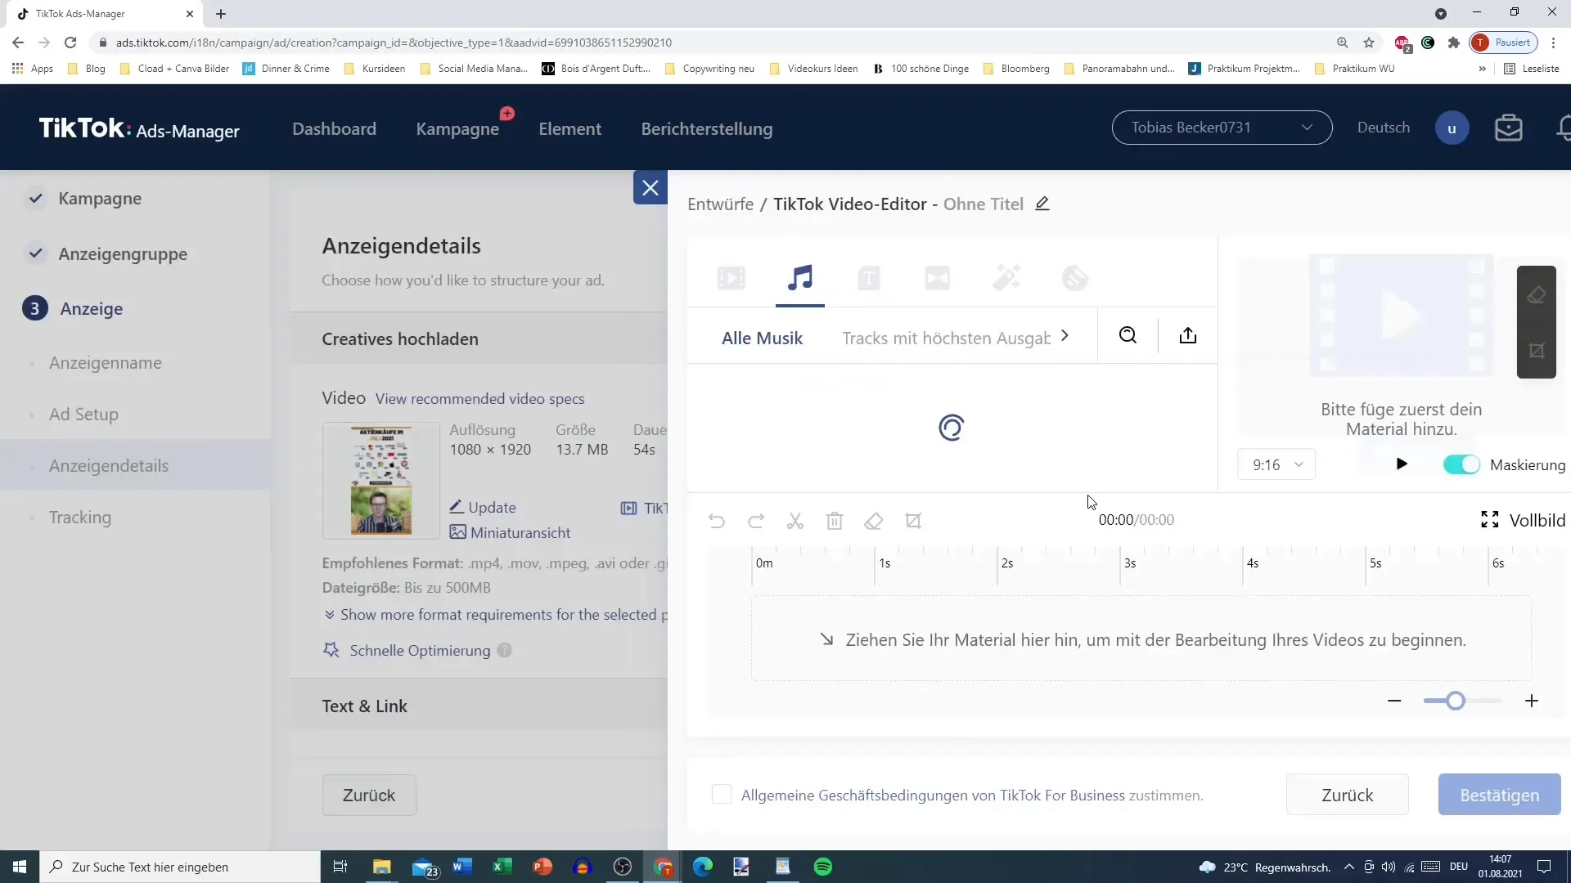Open Excel from the taskbar
The image size is (1571, 883).
502,867
